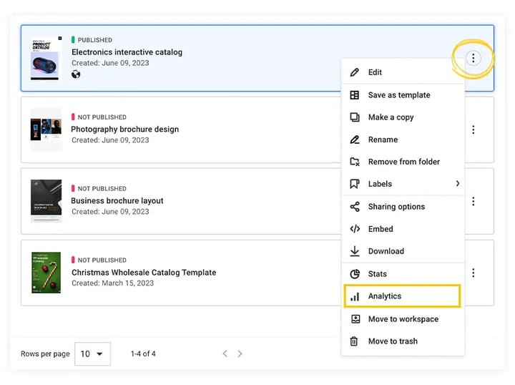Open Christmas Wholesale Catalog Template thumbnail
The width and height of the screenshot is (515, 385).
pos(46,273)
